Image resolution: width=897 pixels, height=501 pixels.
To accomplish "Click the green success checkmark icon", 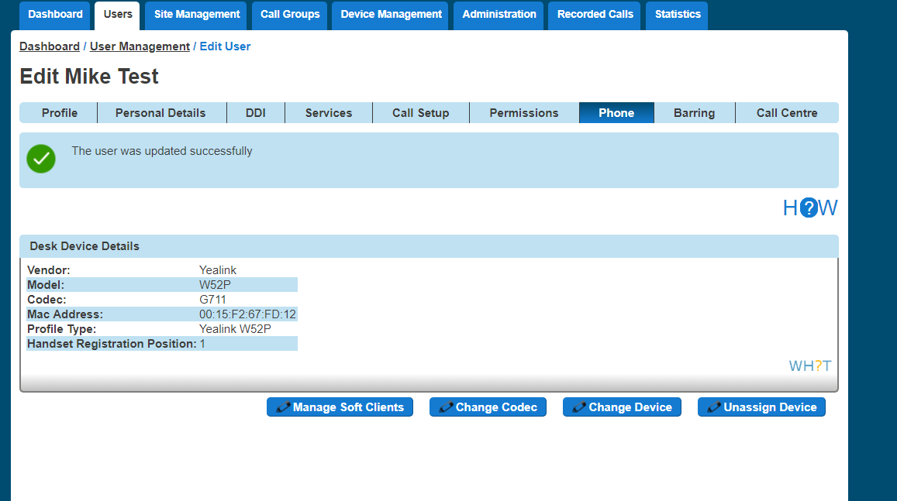I will coord(41,158).
